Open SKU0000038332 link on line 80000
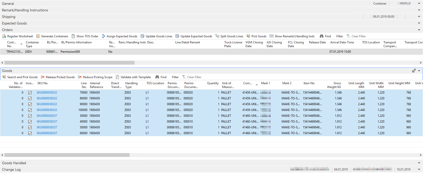The width and height of the screenshot is (423, 173). point(47,98)
